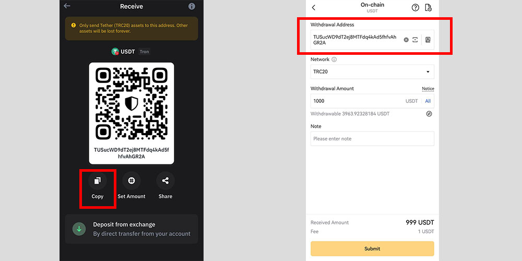
Task: Tap the Tron network tag
Action: (144, 52)
